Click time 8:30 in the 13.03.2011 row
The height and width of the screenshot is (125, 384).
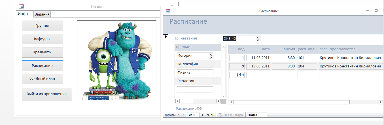pos(284,66)
